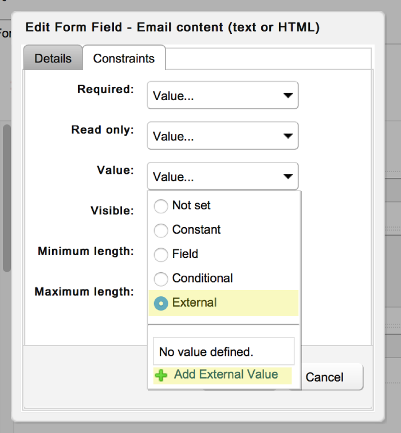Click the No value defined box

coord(223,351)
